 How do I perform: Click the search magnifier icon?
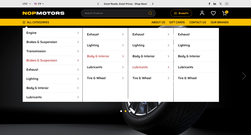(150, 13)
